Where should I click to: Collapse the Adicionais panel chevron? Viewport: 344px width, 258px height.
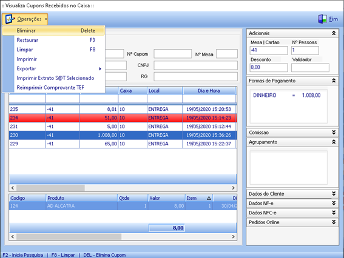334,33
